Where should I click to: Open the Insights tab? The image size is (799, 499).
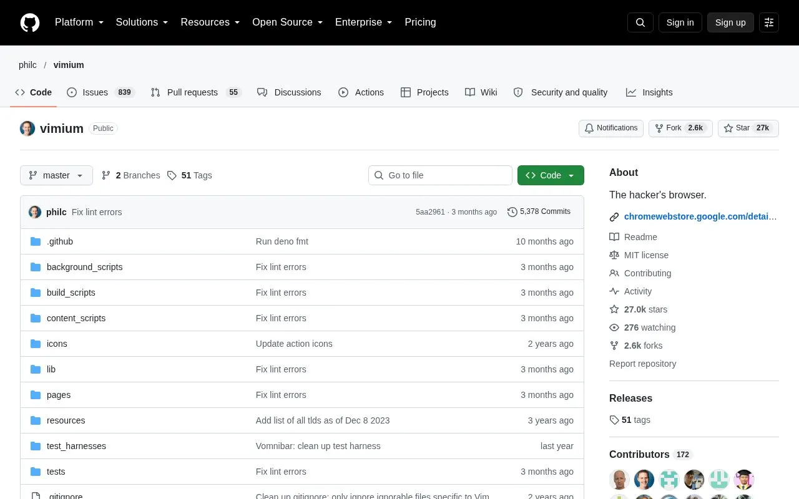point(649,92)
